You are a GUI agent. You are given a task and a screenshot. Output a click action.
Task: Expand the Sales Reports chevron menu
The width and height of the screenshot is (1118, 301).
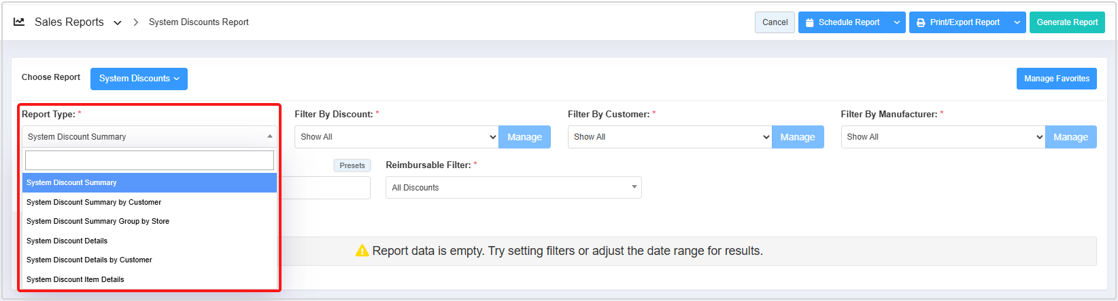118,22
